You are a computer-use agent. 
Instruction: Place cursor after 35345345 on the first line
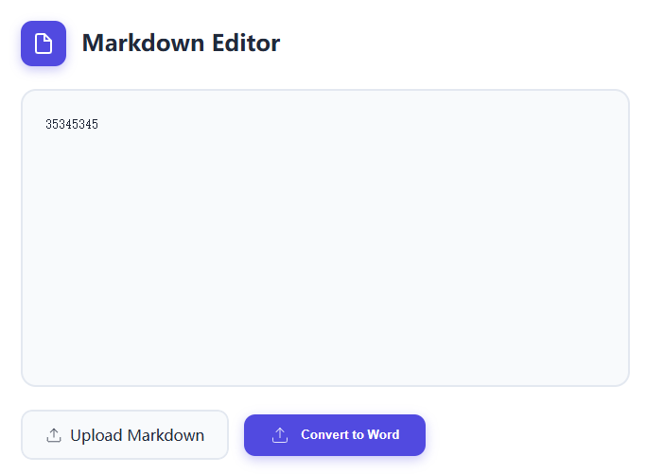click(x=99, y=125)
